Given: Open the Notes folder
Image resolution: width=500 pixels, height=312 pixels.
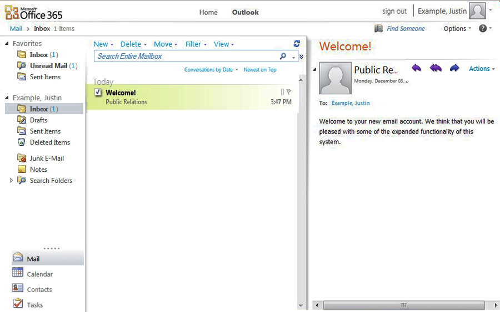Looking at the screenshot, I should (x=32, y=169).
